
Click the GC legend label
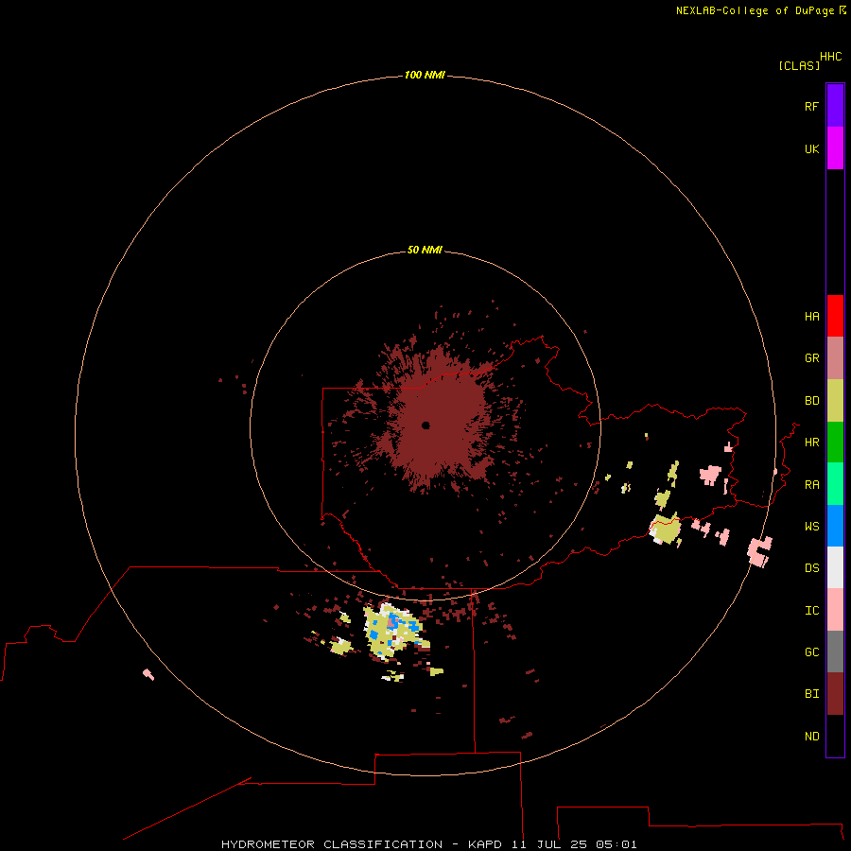click(x=812, y=651)
